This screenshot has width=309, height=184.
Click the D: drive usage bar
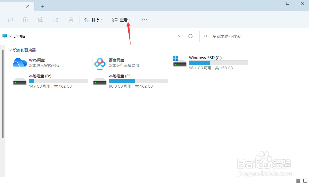point(59,81)
